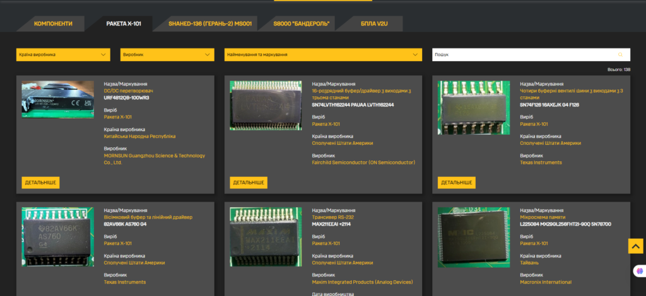Click the SN74LVTH162244 PAUAA LVTH162244 marking
Viewport: 646px width, 296px height.
[x=353, y=105]
